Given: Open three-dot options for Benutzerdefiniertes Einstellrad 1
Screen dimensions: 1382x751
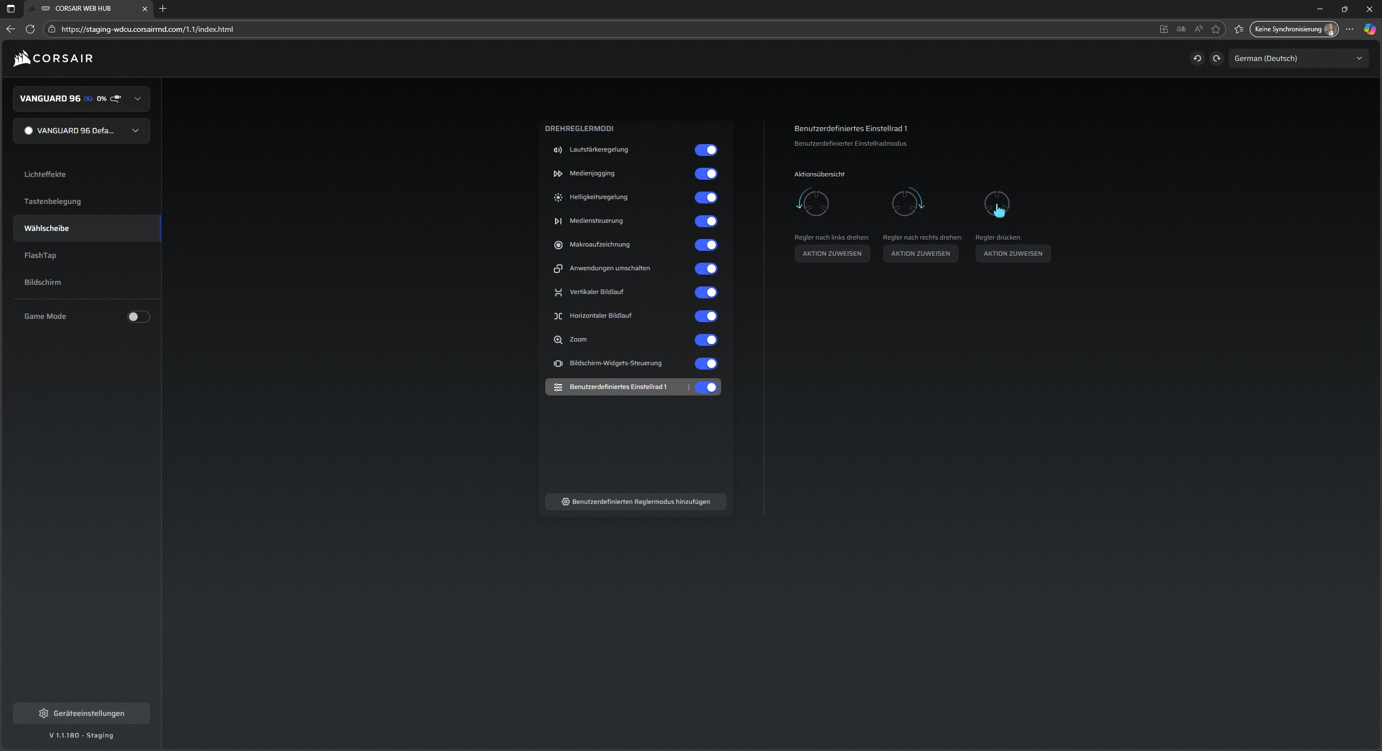Looking at the screenshot, I should coord(688,387).
